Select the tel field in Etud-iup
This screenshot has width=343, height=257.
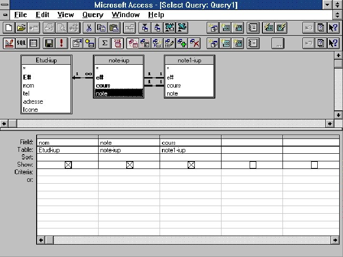46,94
